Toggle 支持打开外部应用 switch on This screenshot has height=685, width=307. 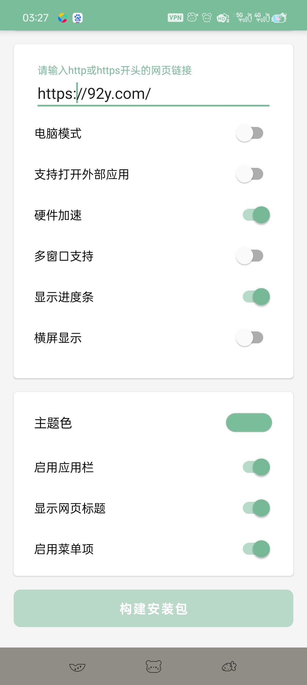(250, 174)
